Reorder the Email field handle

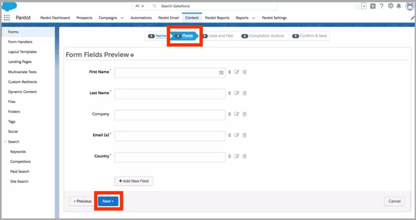230,135
